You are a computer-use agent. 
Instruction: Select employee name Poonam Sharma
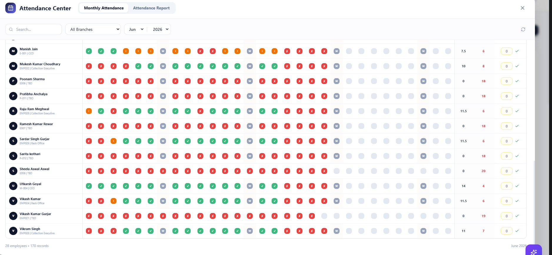(32, 79)
